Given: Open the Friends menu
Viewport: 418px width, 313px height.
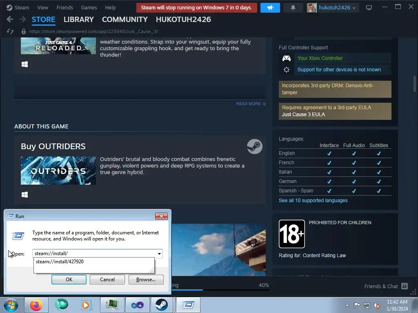Looking at the screenshot, I should pos(64,7).
